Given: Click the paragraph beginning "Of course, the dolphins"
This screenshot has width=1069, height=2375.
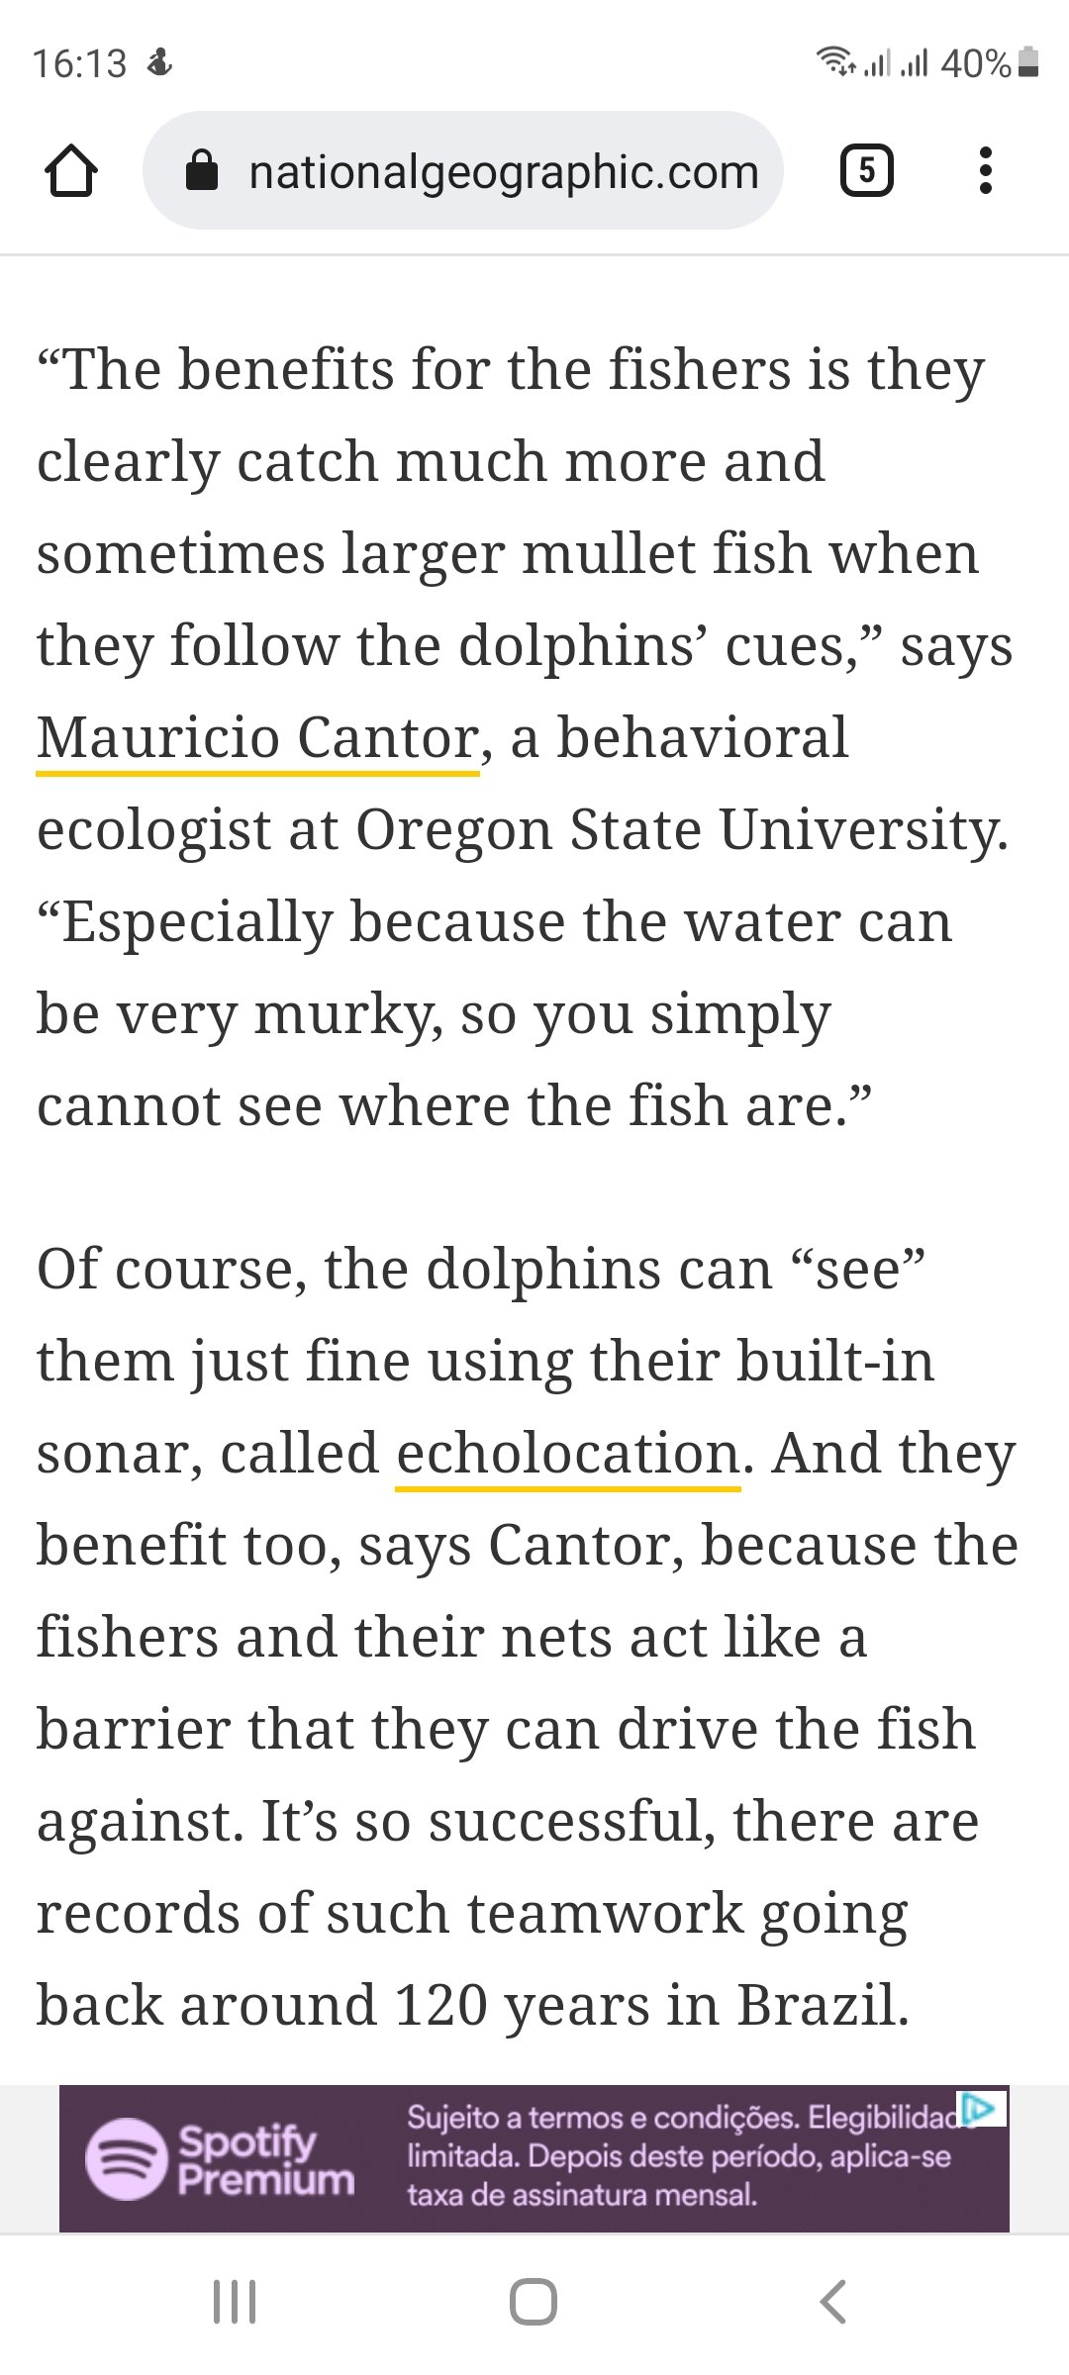Looking at the screenshot, I should click(527, 1636).
